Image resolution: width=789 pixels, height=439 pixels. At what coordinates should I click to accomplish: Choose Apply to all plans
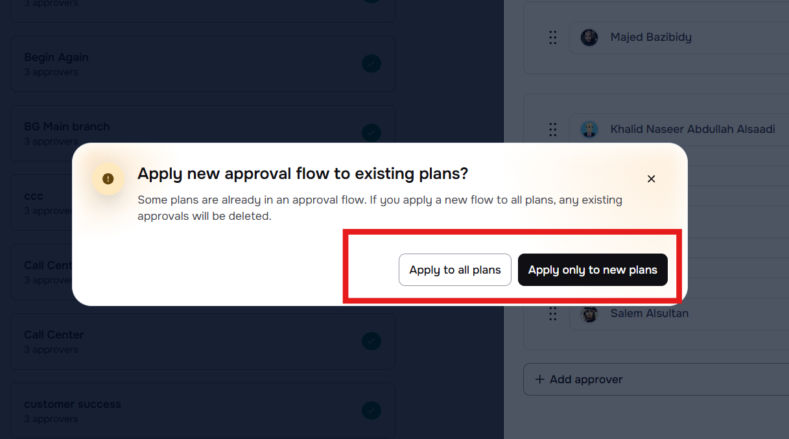[455, 270]
